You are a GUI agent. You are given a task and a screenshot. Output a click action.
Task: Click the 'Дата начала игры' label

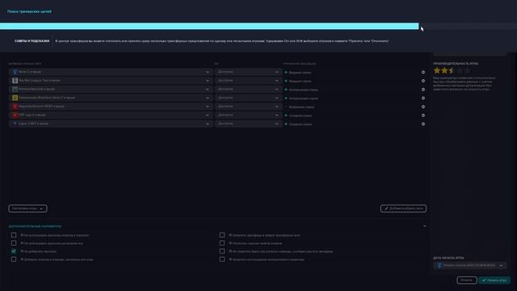point(448,258)
